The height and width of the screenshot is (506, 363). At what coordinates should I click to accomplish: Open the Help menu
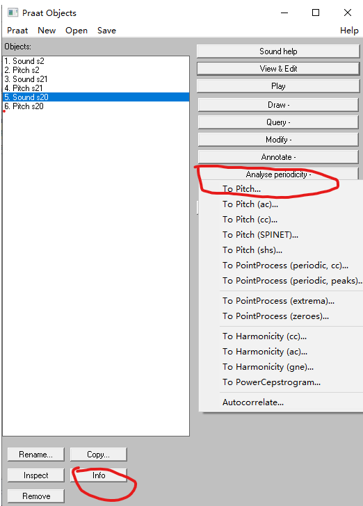(349, 31)
